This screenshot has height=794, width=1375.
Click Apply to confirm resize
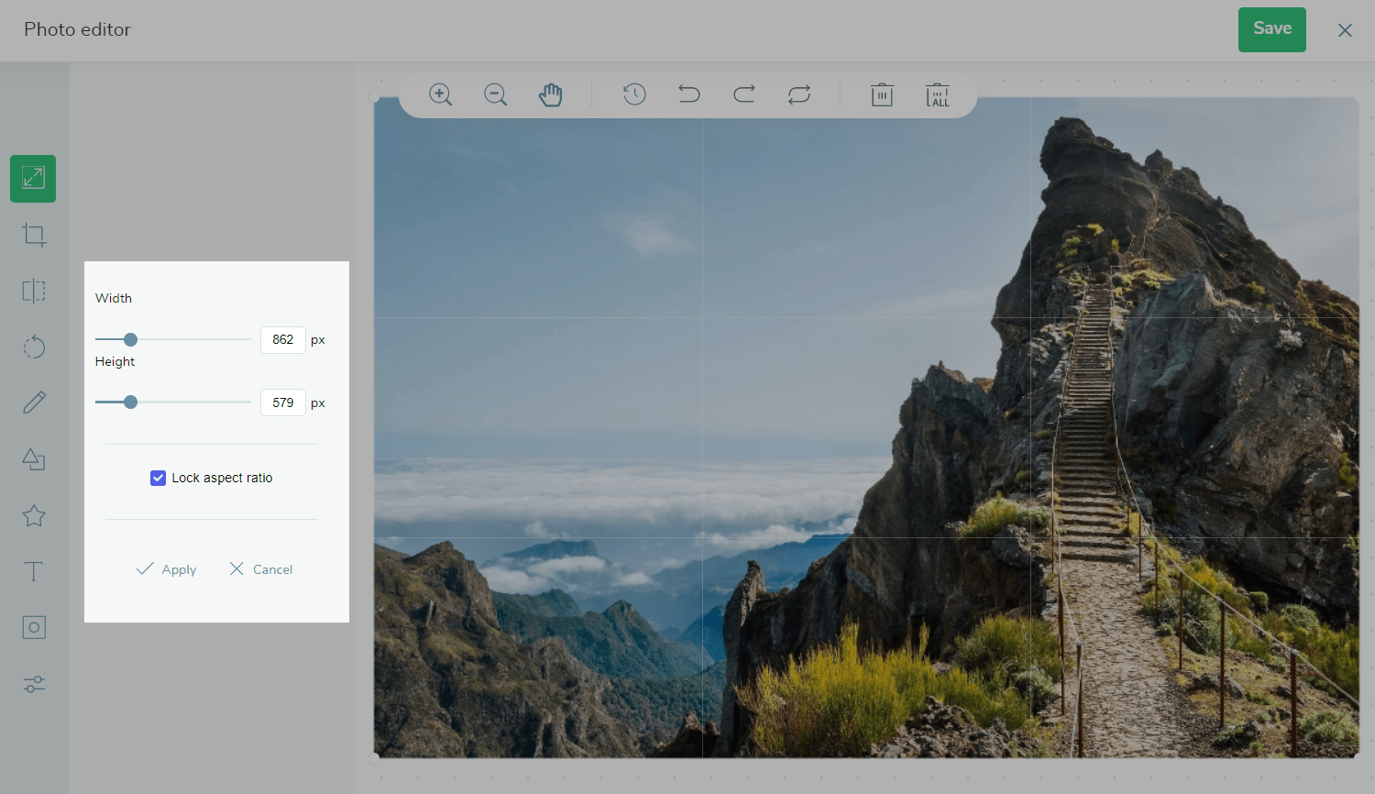[167, 569]
